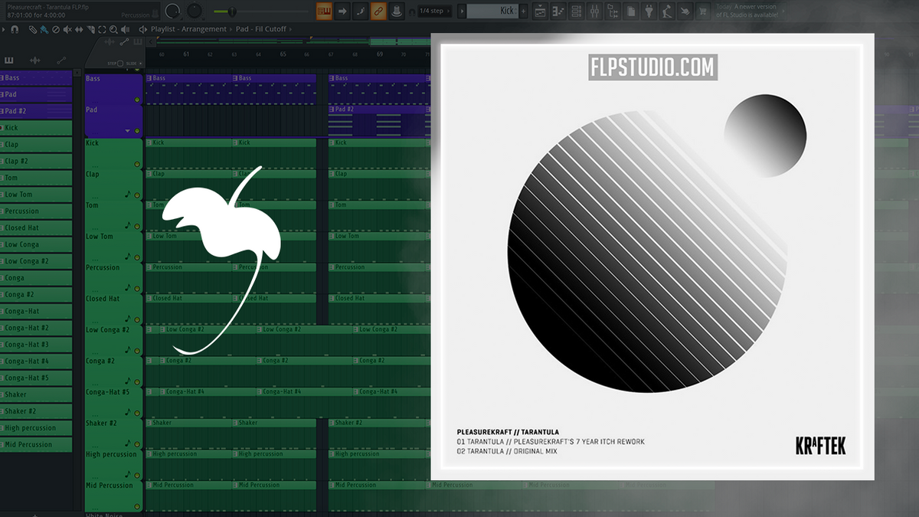Open the Plugin picker plug icon
The height and width of the screenshot is (517, 919).
[649, 11]
